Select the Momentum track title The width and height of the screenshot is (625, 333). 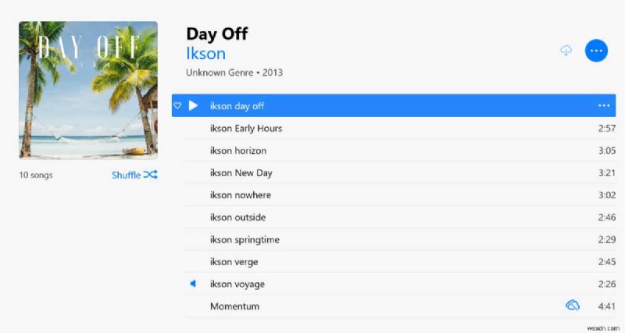pos(234,306)
